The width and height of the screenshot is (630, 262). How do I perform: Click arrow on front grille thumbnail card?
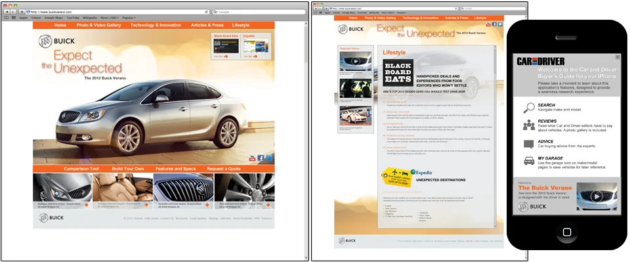[207, 205]
